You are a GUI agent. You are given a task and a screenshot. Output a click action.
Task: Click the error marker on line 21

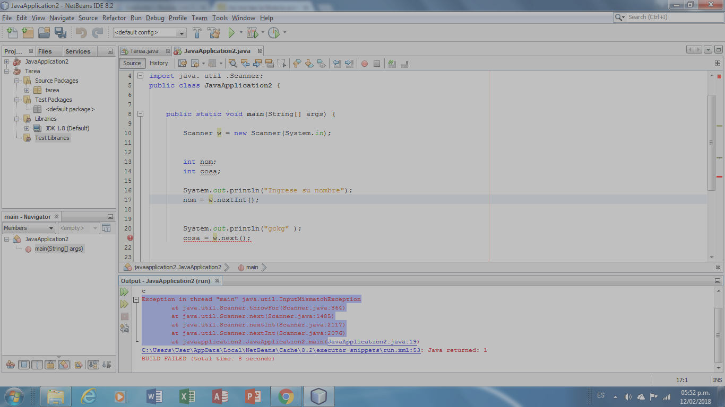coord(130,238)
